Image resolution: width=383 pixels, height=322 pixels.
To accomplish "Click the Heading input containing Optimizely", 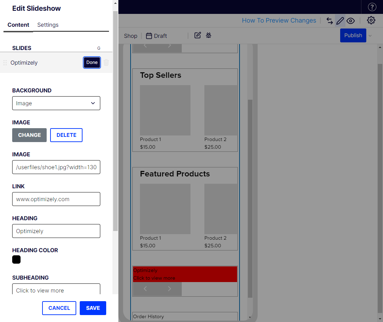I will [56, 231].
